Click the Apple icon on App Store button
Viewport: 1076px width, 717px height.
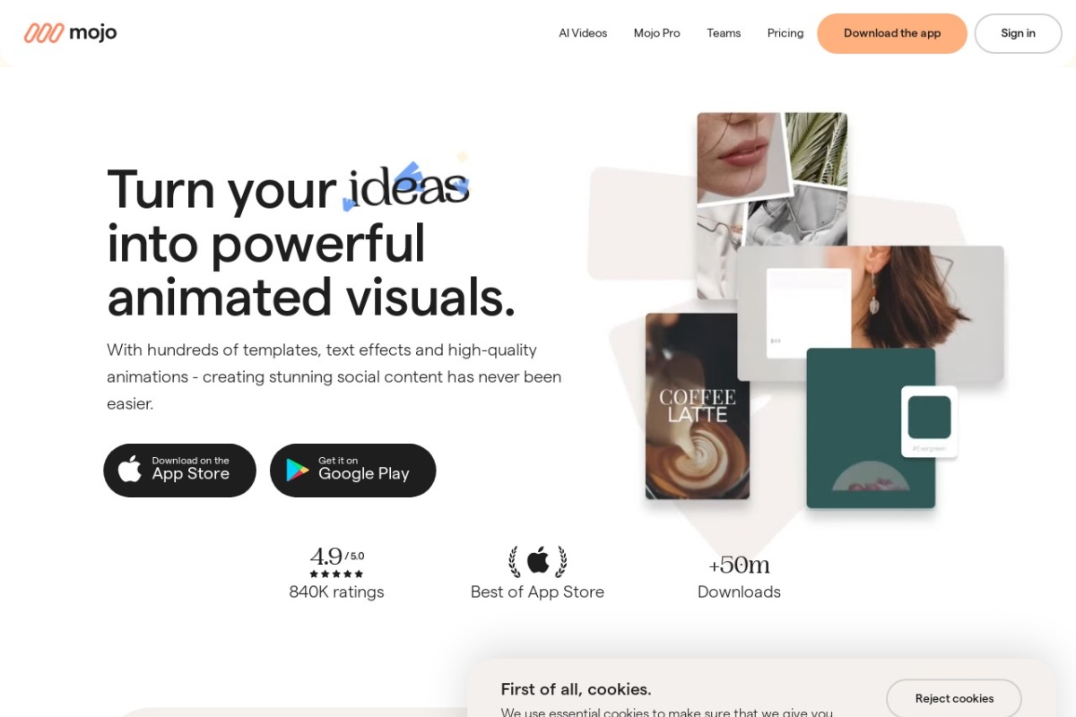click(x=130, y=469)
